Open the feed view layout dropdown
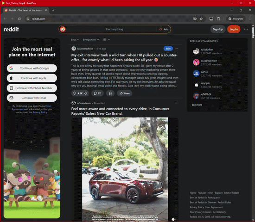The image size is (255, 222). click(x=107, y=40)
